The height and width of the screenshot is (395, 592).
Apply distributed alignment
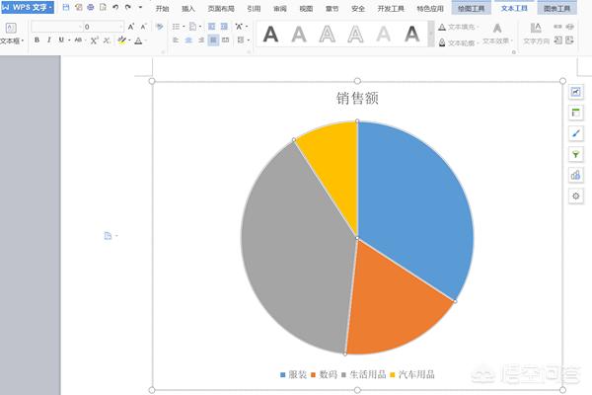coord(226,39)
